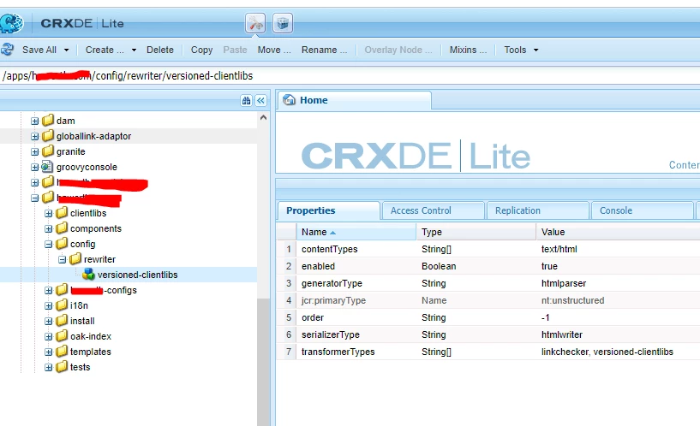
Task: Expand the clientlibs folder node
Action: (x=49, y=214)
